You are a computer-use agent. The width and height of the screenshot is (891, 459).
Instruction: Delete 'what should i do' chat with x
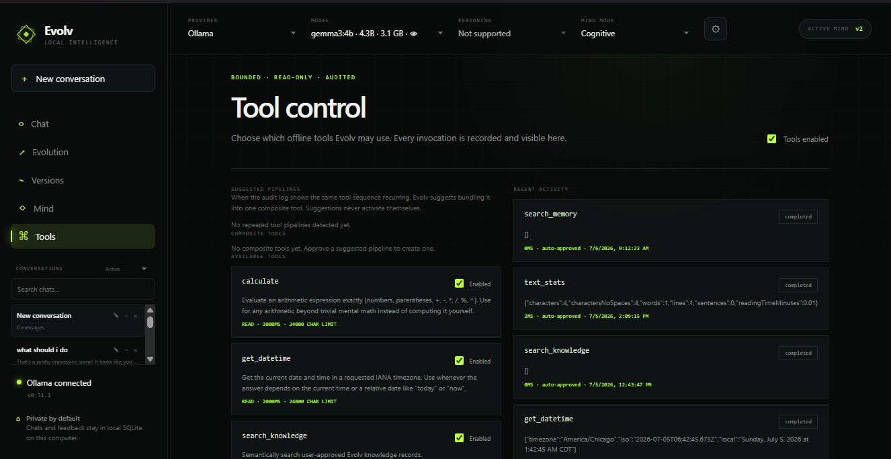135,350
